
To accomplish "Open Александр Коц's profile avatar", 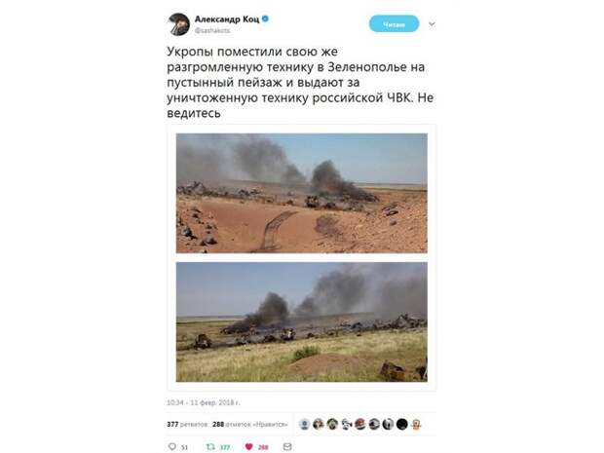I will click(178, 24).
